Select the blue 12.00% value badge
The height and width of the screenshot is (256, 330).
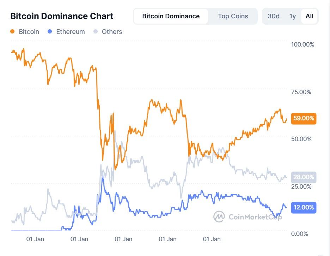(x=303, y=208)
